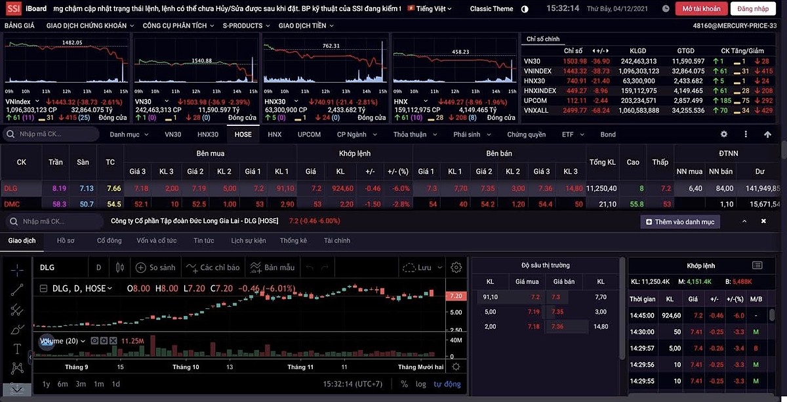
Task: Click the Mở tài khoản button
Action: pyautogui.click(x=701, y=9)
